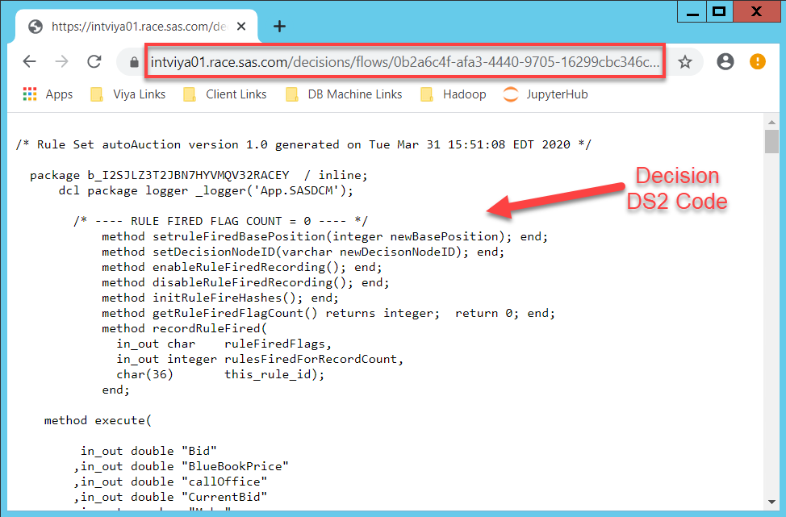The image size is (786, 517).
Task: Click the 'char(36) this_rule_id' line
Action: click(220, 374)
